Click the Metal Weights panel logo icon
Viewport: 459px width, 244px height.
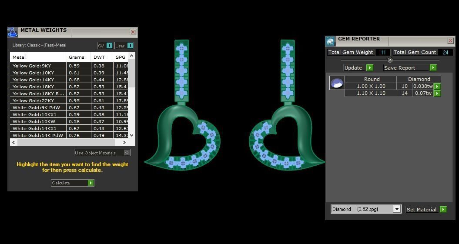[13, 33]
